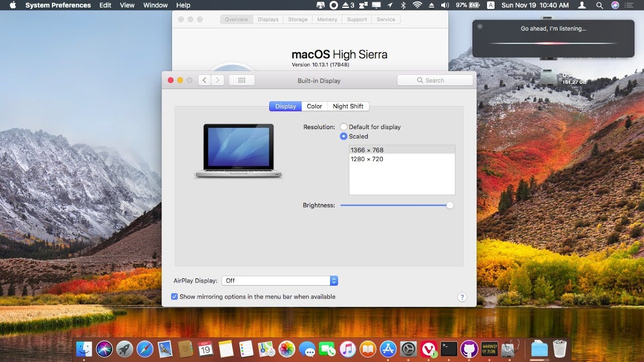Click Bluetooth icon in menu bar

pos(403,5)
